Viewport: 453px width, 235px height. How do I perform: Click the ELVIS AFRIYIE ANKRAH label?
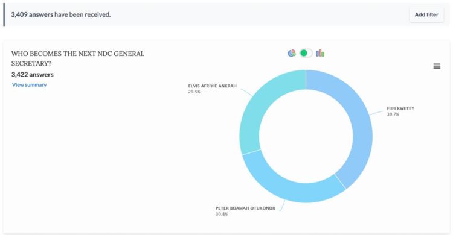[213, 86]
